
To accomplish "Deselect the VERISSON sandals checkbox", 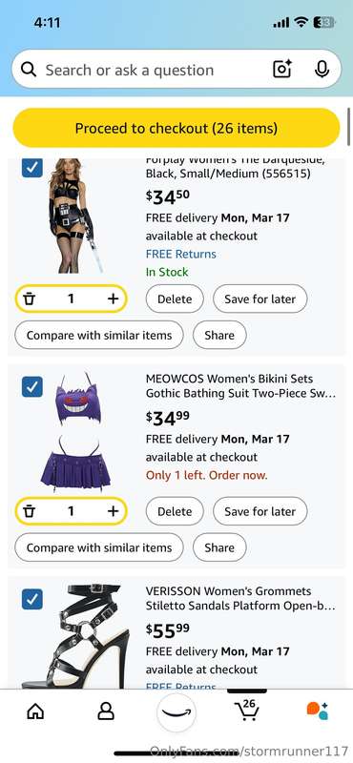I will 32,600.
